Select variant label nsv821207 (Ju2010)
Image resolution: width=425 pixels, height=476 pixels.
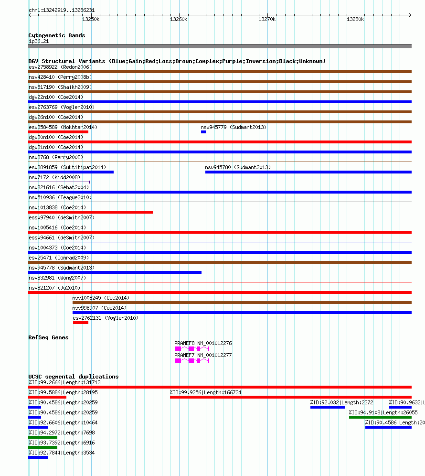(x=54, y=288)
